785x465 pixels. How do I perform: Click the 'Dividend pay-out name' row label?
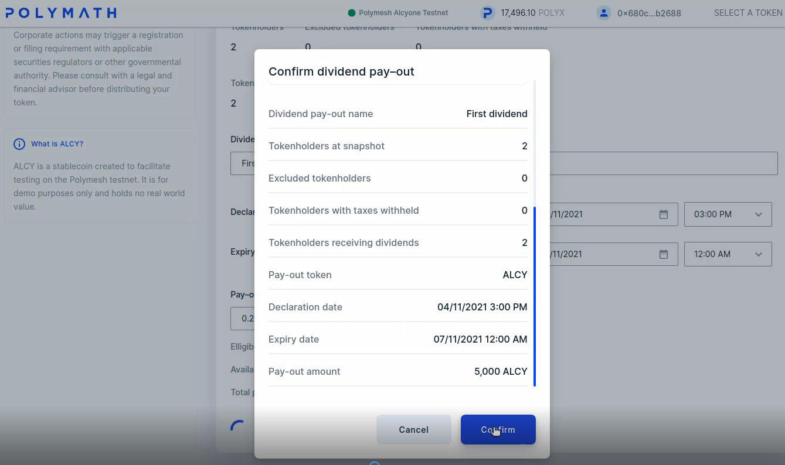pyautogui.click(x=321, y=114)
